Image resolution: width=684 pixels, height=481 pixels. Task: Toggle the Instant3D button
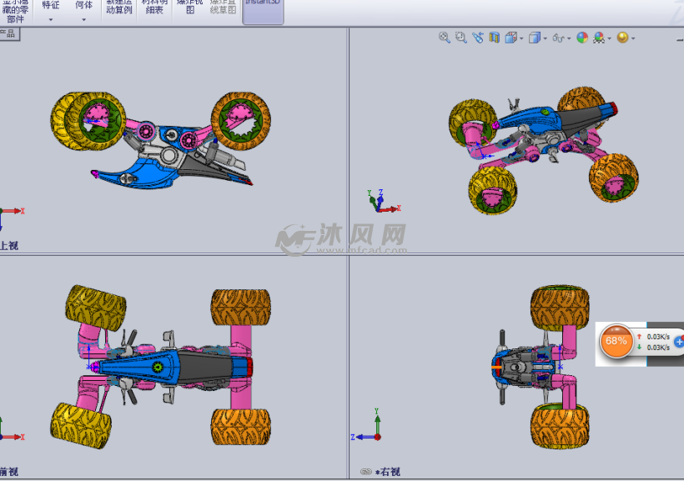coord(263,7)
